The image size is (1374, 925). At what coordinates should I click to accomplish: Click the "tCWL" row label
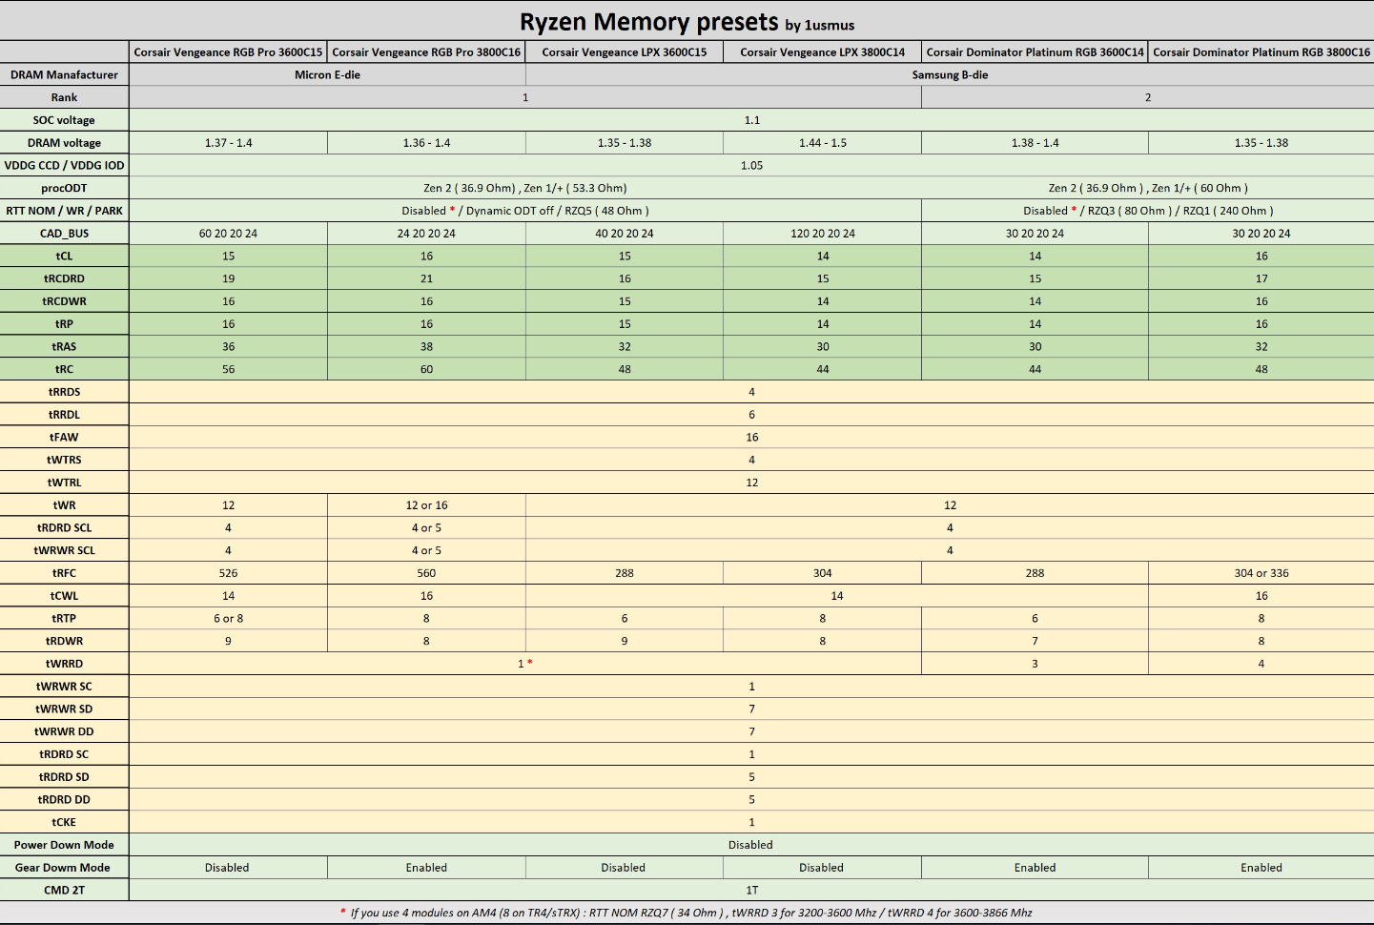click(x=64, y=596)
